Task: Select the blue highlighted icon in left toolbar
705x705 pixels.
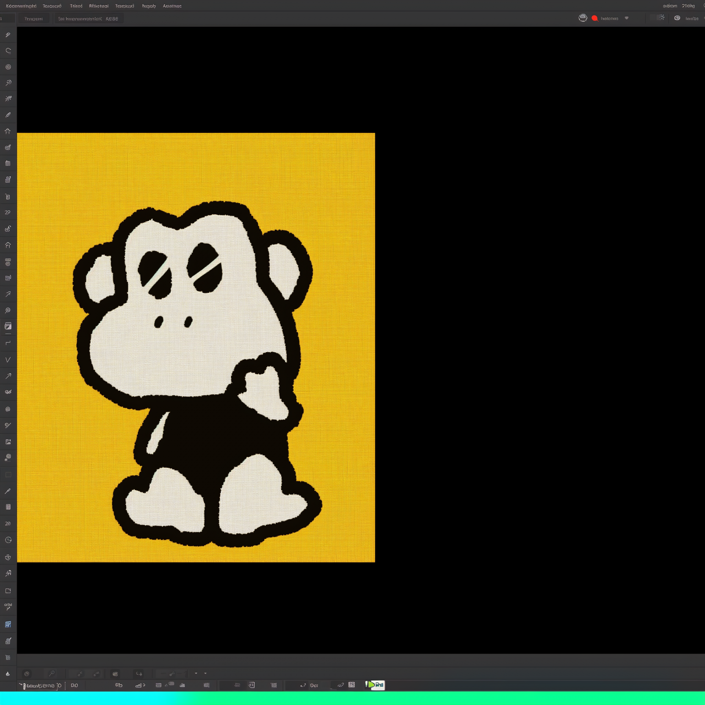Action: (x=8, y=624)
